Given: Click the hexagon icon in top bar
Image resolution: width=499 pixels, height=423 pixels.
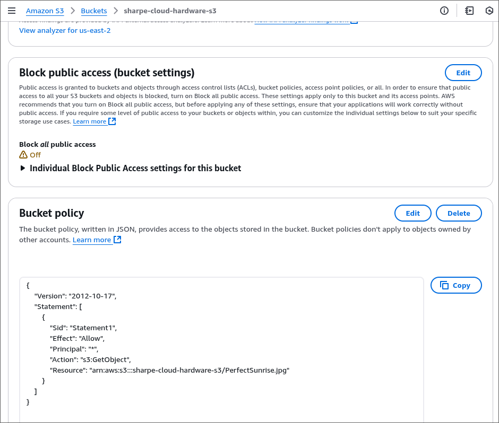Looking at the screenshot, I should click(x=489, y=11).
